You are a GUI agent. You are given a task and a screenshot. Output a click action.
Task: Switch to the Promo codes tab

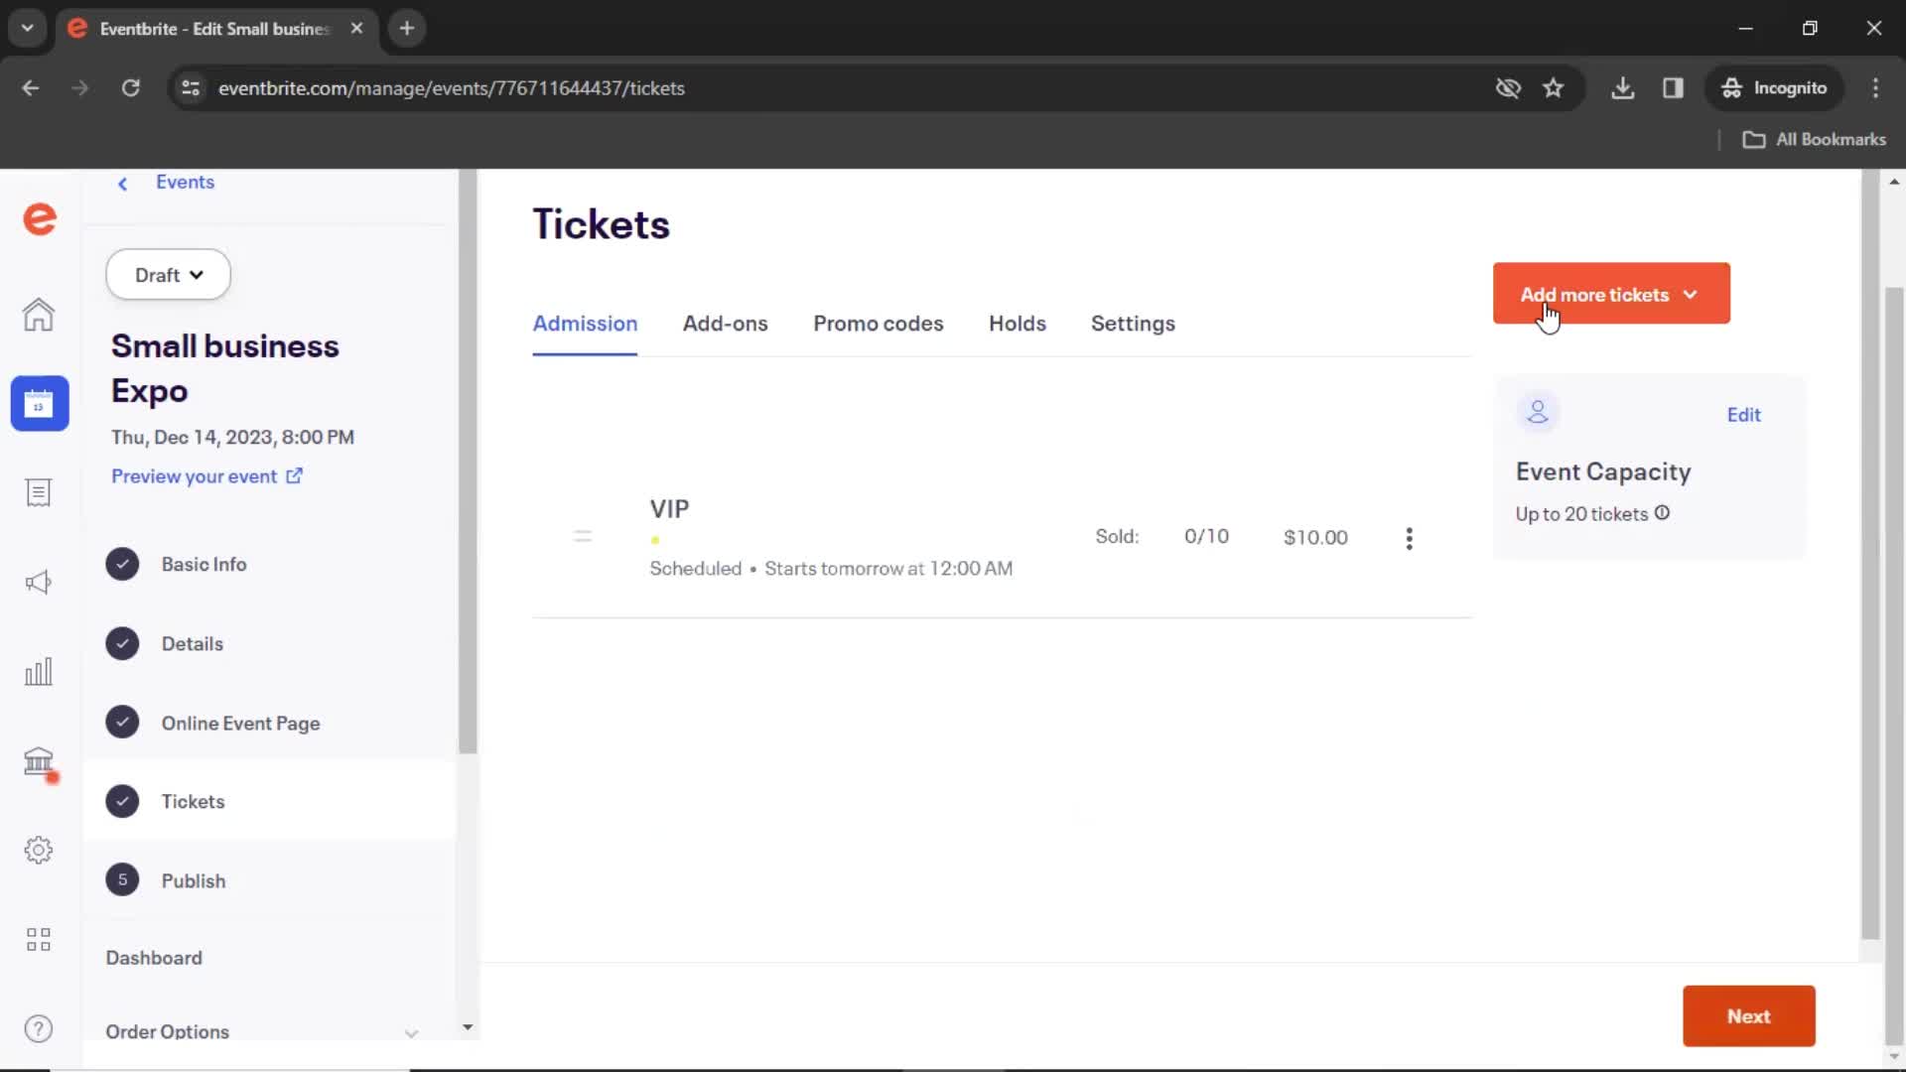pos(878,324)
